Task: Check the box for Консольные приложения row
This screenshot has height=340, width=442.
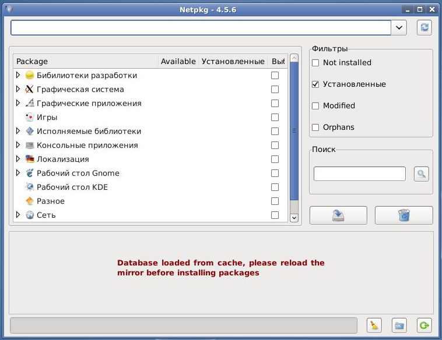Action: click(275, 145)
